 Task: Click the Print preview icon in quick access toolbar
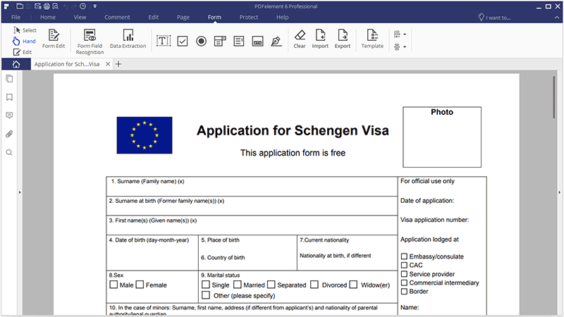[56, 6]
